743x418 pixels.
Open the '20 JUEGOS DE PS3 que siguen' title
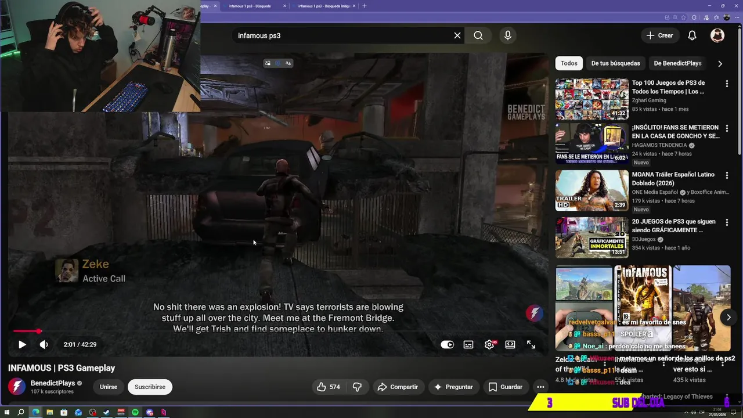pyautogui.click(x=673, y=226)
